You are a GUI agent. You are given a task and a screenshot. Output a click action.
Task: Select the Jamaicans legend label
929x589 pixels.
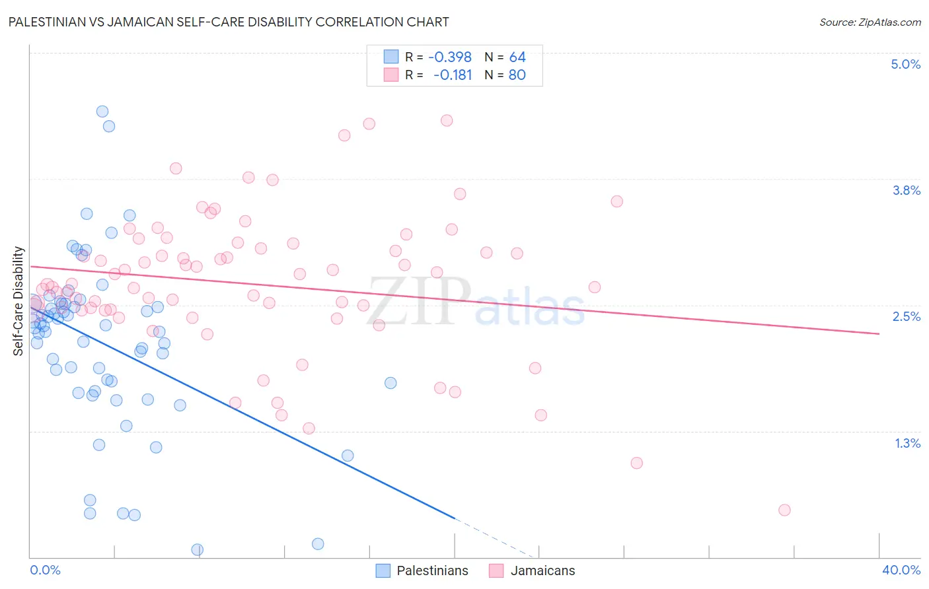click(542, 571)
